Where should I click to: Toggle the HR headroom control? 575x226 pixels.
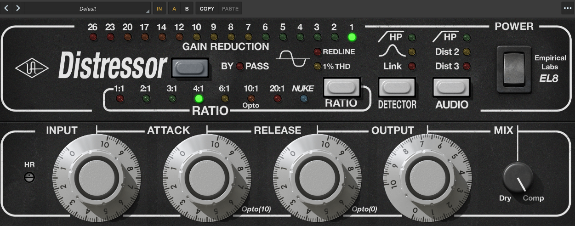pos(29,178)
